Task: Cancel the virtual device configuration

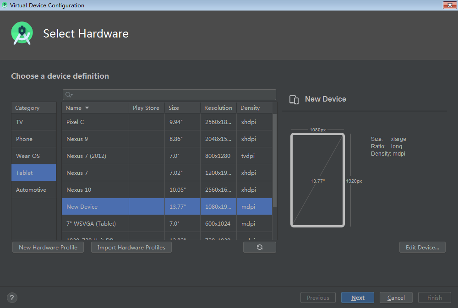Action: click(396, 297)
